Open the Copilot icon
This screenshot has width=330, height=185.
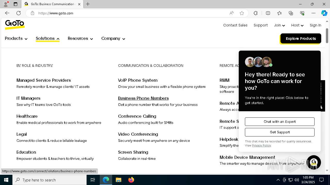pos(324,13)
